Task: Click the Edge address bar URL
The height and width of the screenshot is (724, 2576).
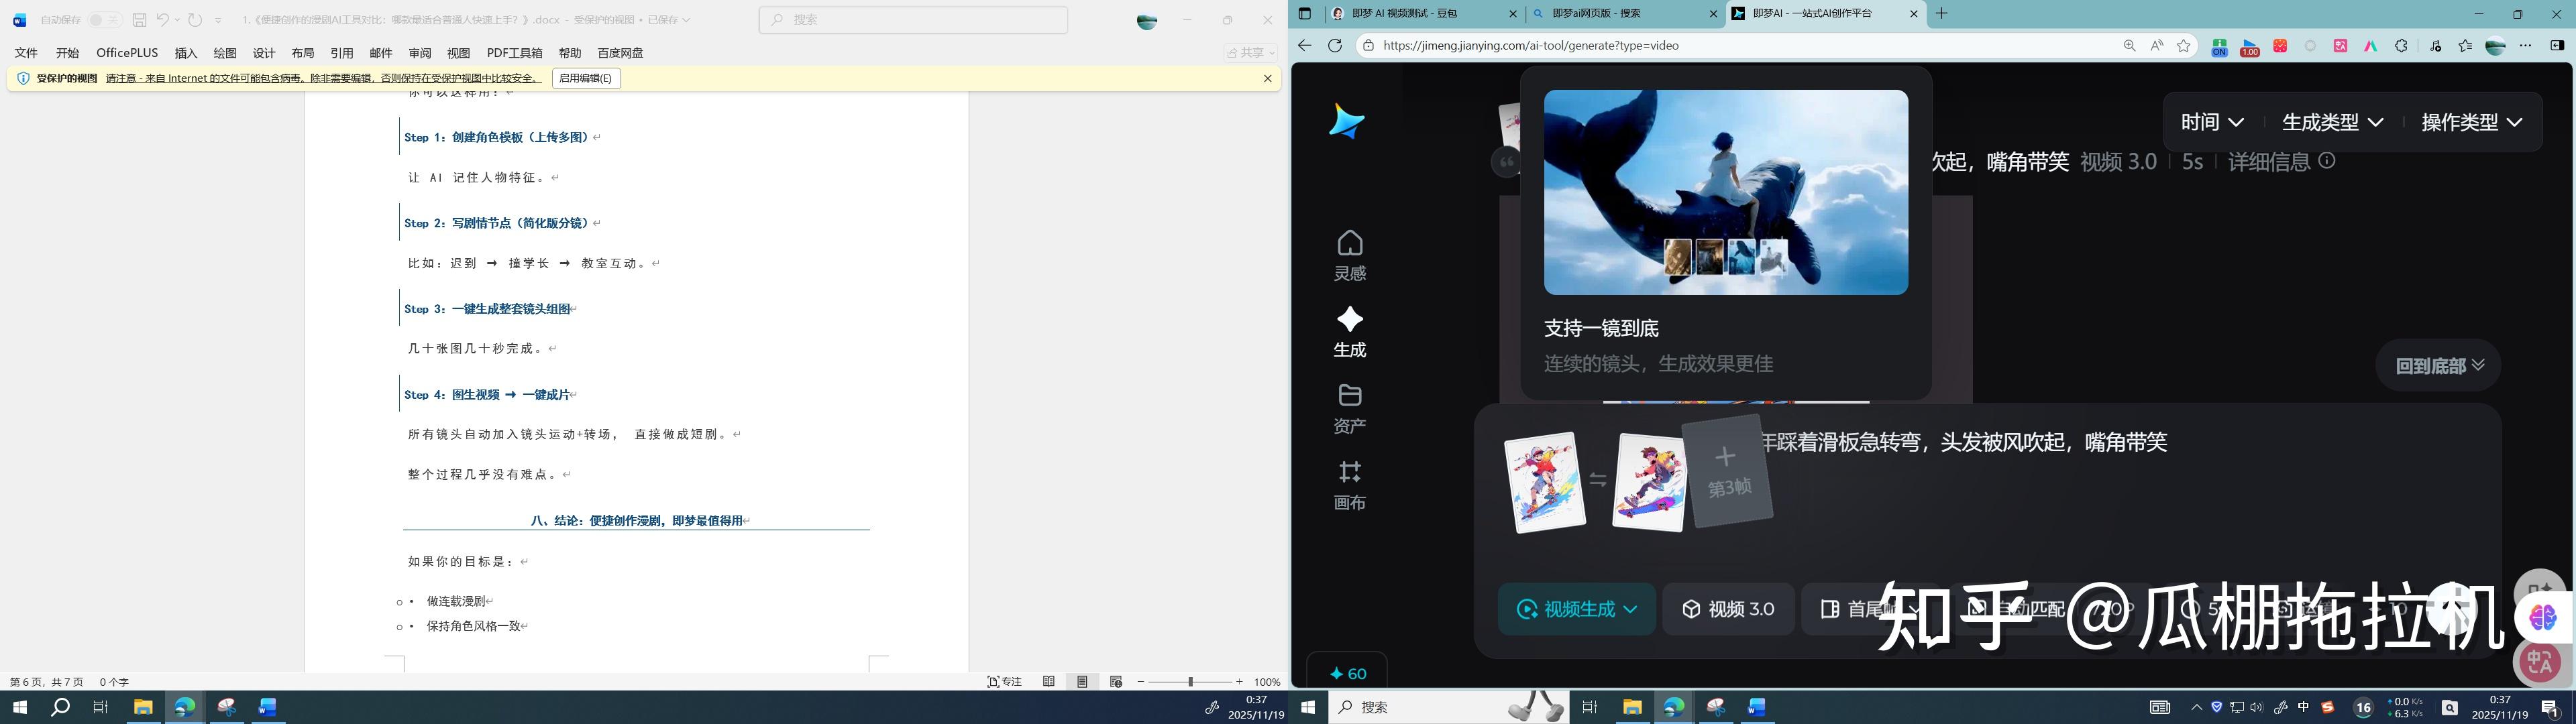Action: [x=1531, y=45]
